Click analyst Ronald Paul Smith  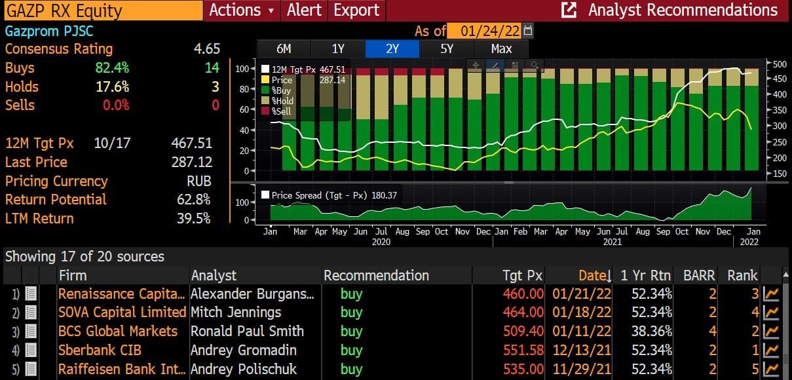pyautogui.click(x=247, y=332)
